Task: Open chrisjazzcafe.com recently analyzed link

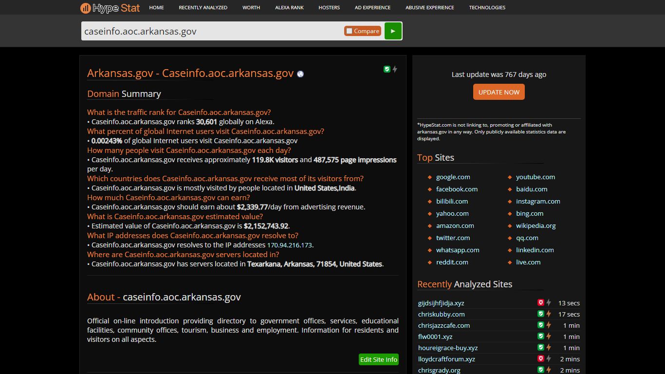Action: pyautogui.click(x=444, y=325)
